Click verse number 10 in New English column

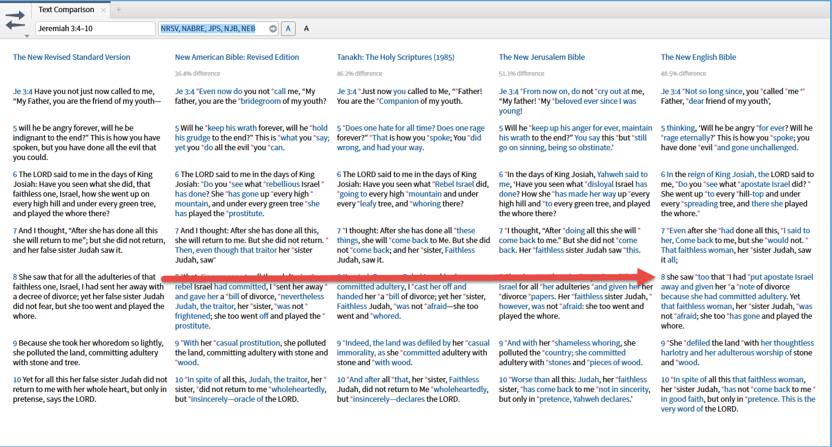click(665, 380)
